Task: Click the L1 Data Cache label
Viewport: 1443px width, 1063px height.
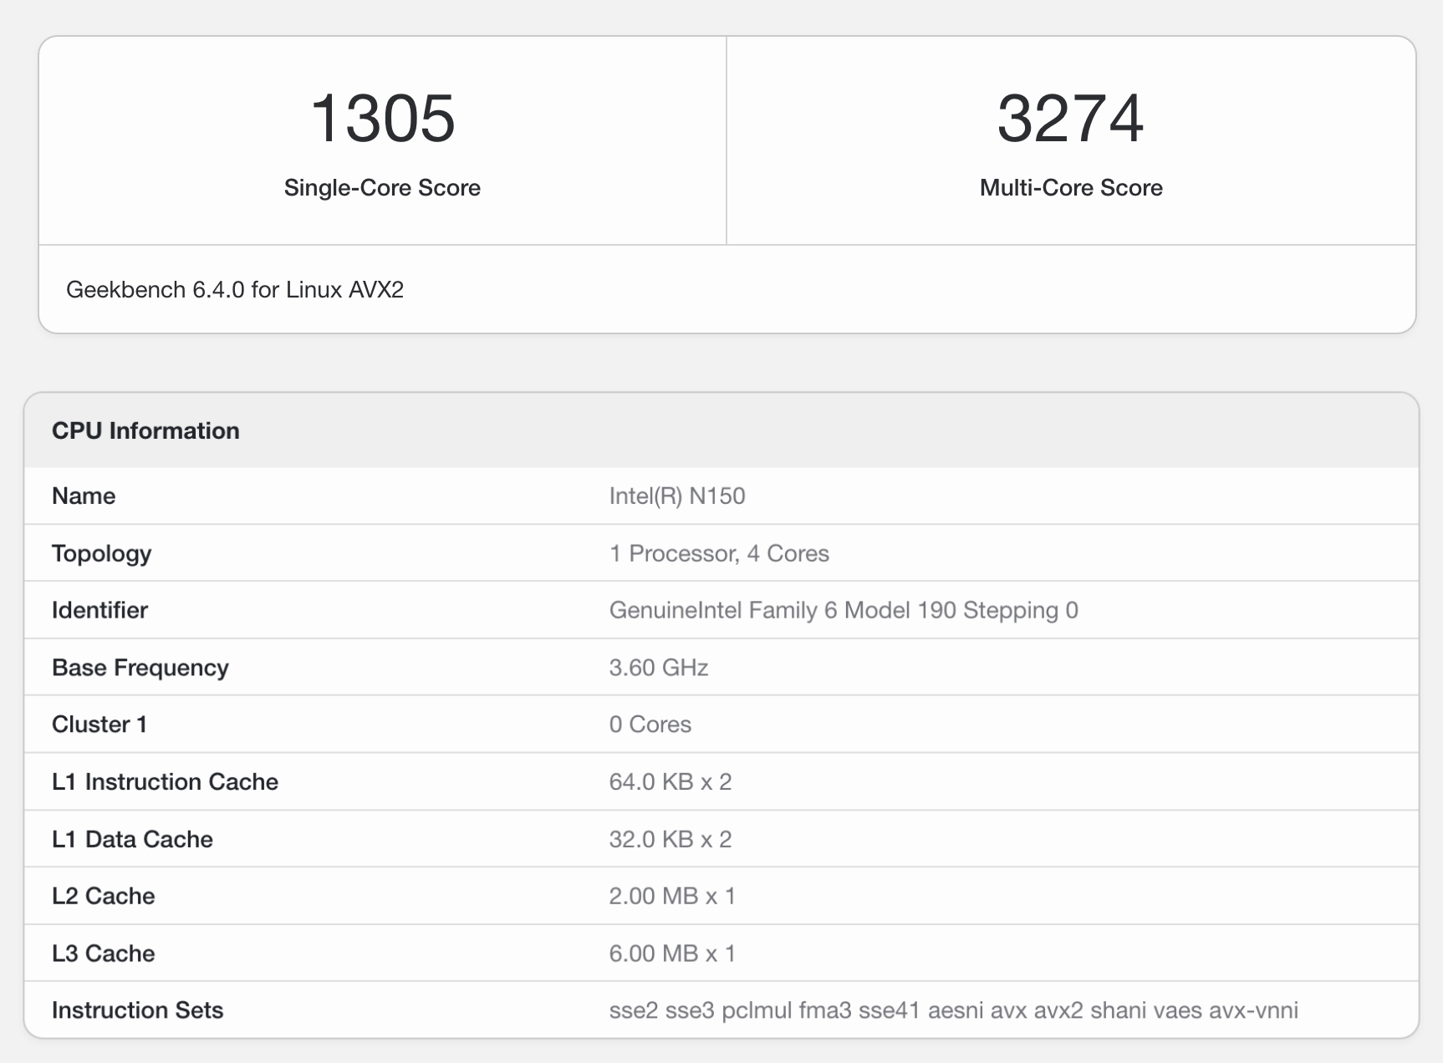Action: pyautogui.click(x=132, y=839)
